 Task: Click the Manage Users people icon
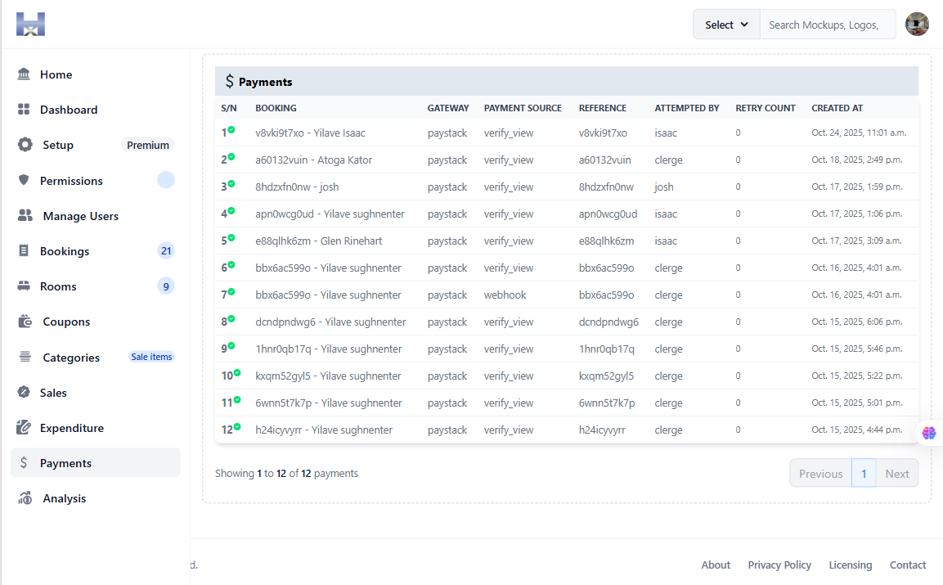click(25, 216)
